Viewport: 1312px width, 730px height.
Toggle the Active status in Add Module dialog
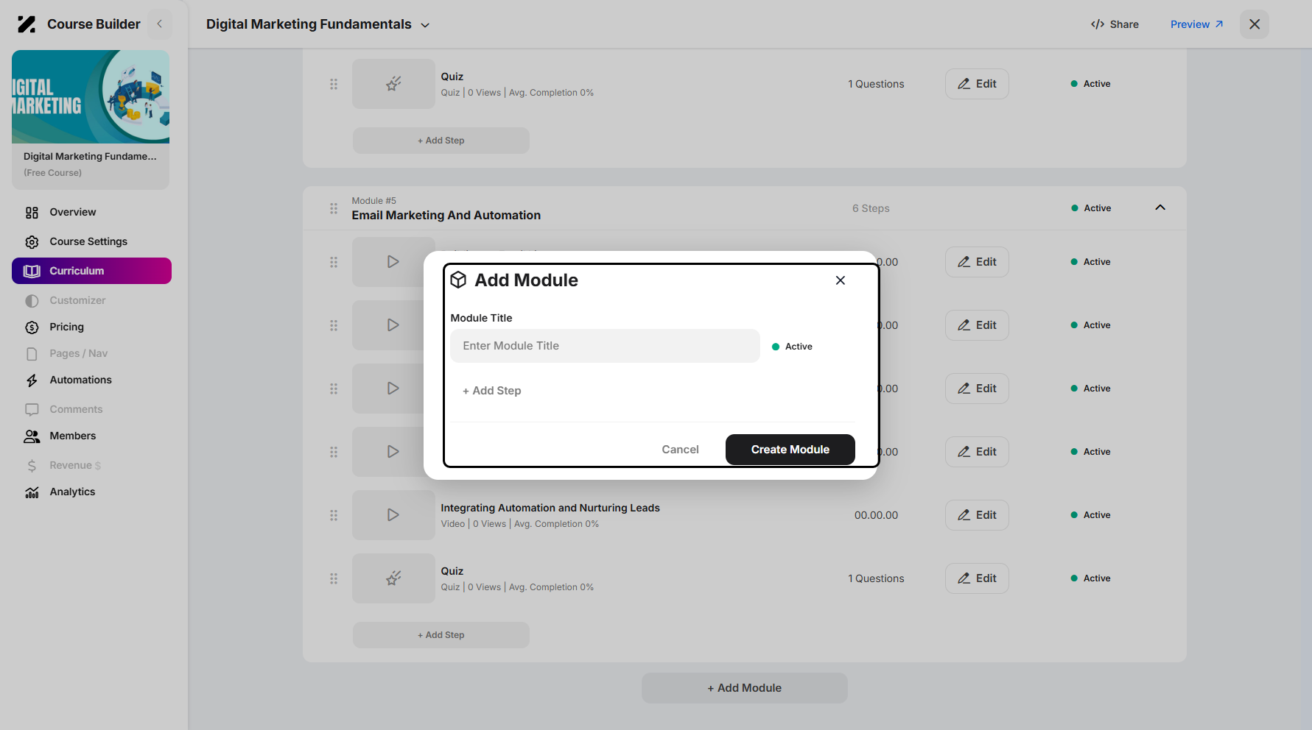click(x=792, y=347)
